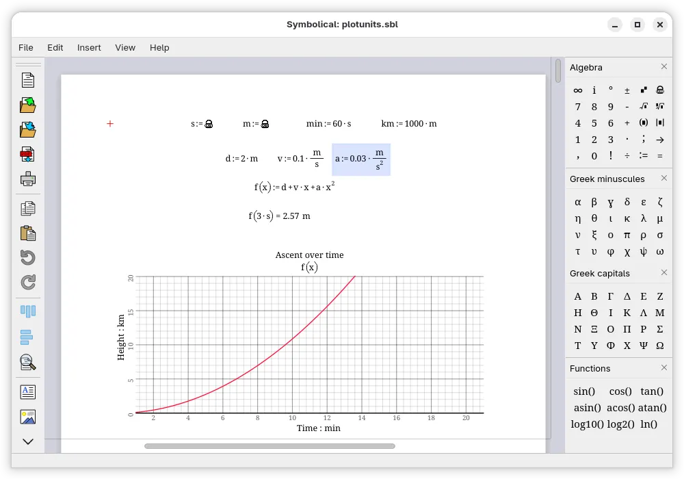Insert capital Delta Δ

[x=627, y=296]
